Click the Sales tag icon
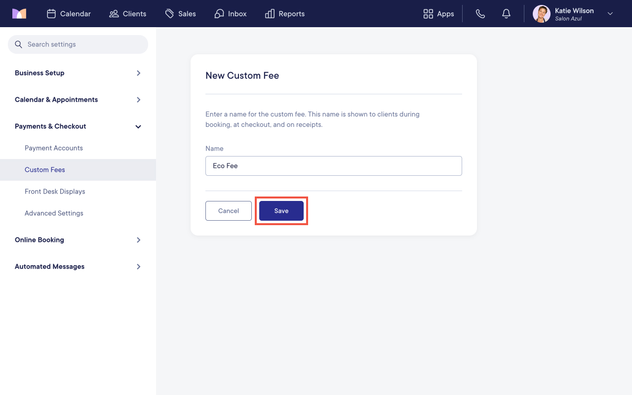The height and width of the screenshot is (395, 632). tap(169, 14)
